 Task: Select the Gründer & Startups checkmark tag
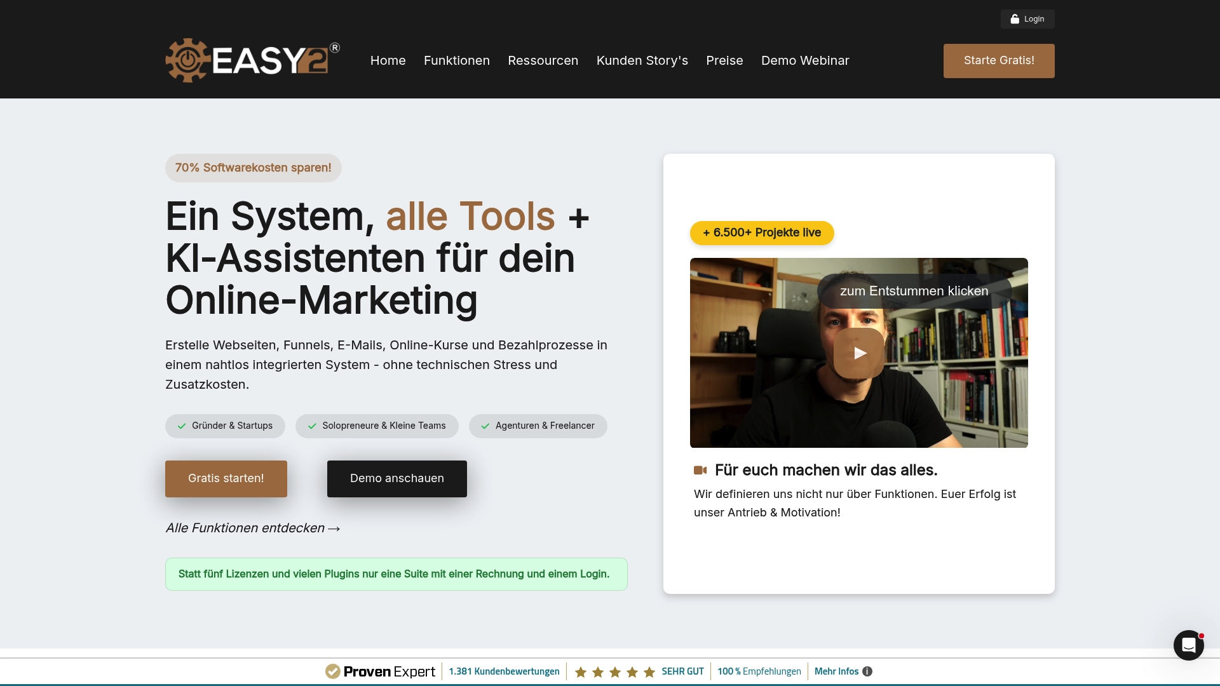tap(225, 426)
